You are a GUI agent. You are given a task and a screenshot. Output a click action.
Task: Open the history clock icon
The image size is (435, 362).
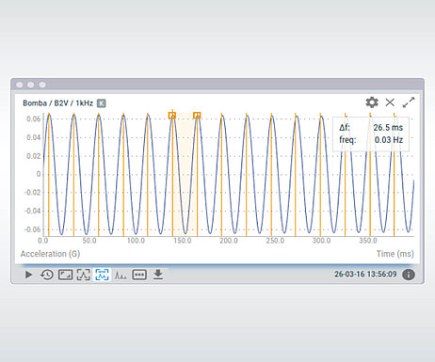tap(47, 275)
